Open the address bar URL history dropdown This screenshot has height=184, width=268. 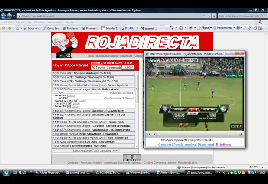coord(204,16)
